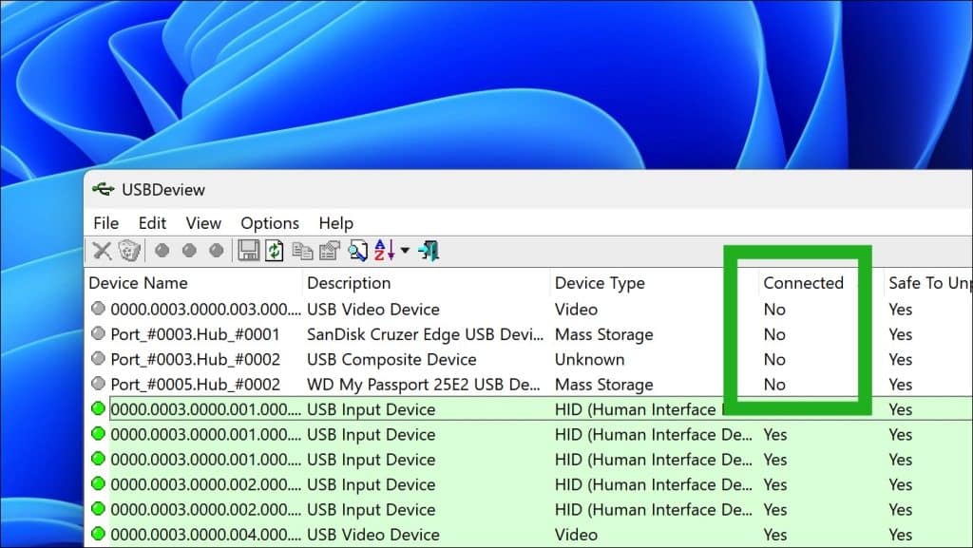
Task: Click the gray status icon of 0000.0003.0000.003.000 row
Action: [x=98, y=308]
